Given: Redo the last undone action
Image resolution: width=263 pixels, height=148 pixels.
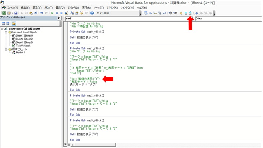Looking at the screenshot, I should (x=46, y=13).
